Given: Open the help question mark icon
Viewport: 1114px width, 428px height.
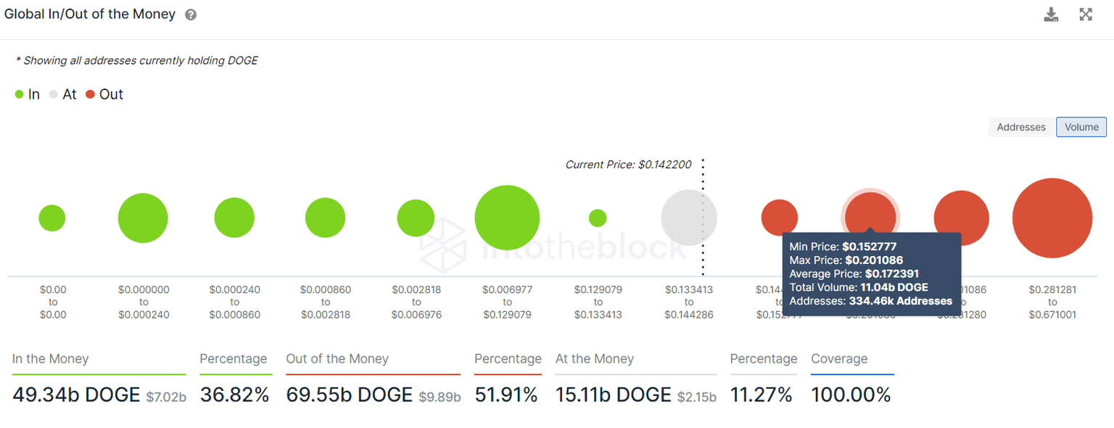Looking at the screenshot, I should (191, 15).
